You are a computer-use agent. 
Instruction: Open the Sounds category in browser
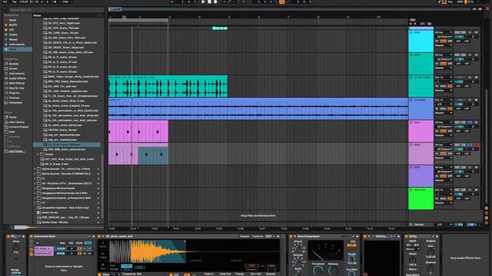[14, 64]
